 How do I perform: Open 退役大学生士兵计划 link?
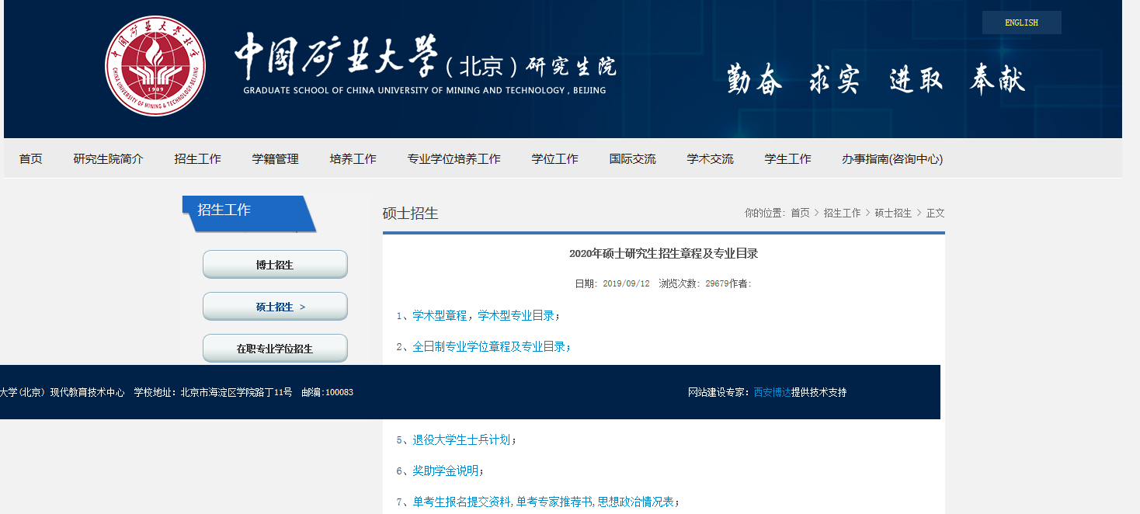(x=461, y=439)
